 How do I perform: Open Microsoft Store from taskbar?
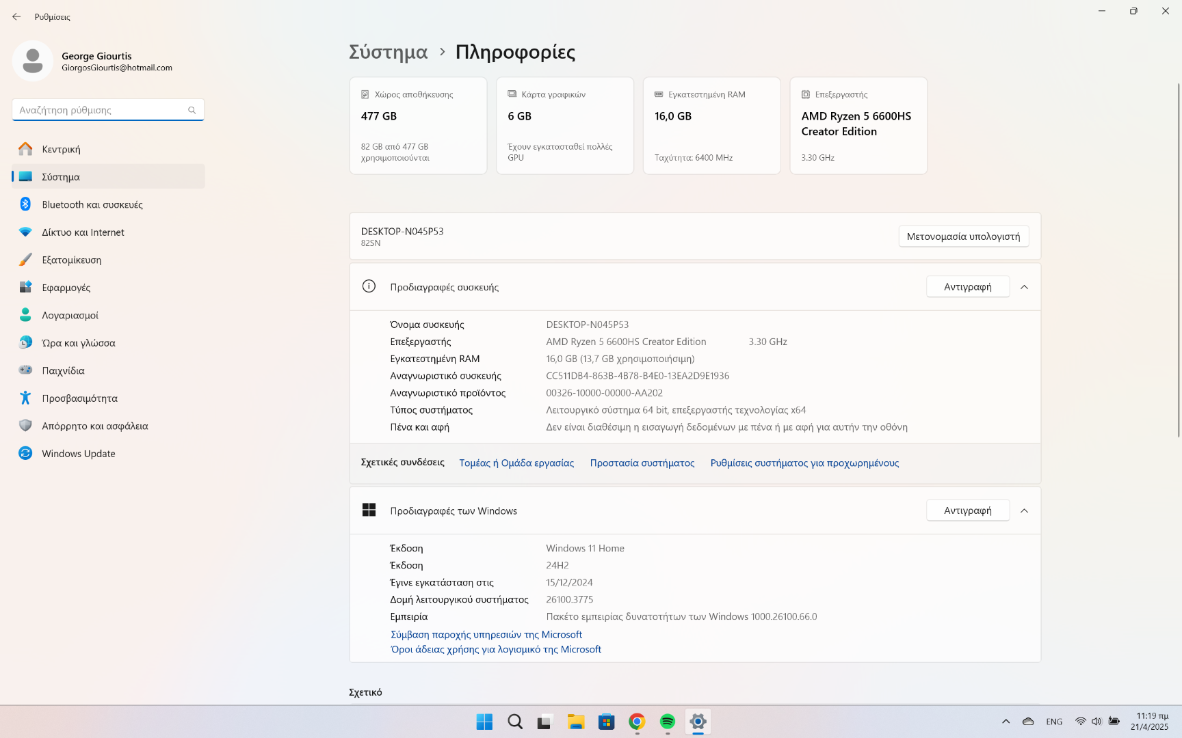(606, 722)
